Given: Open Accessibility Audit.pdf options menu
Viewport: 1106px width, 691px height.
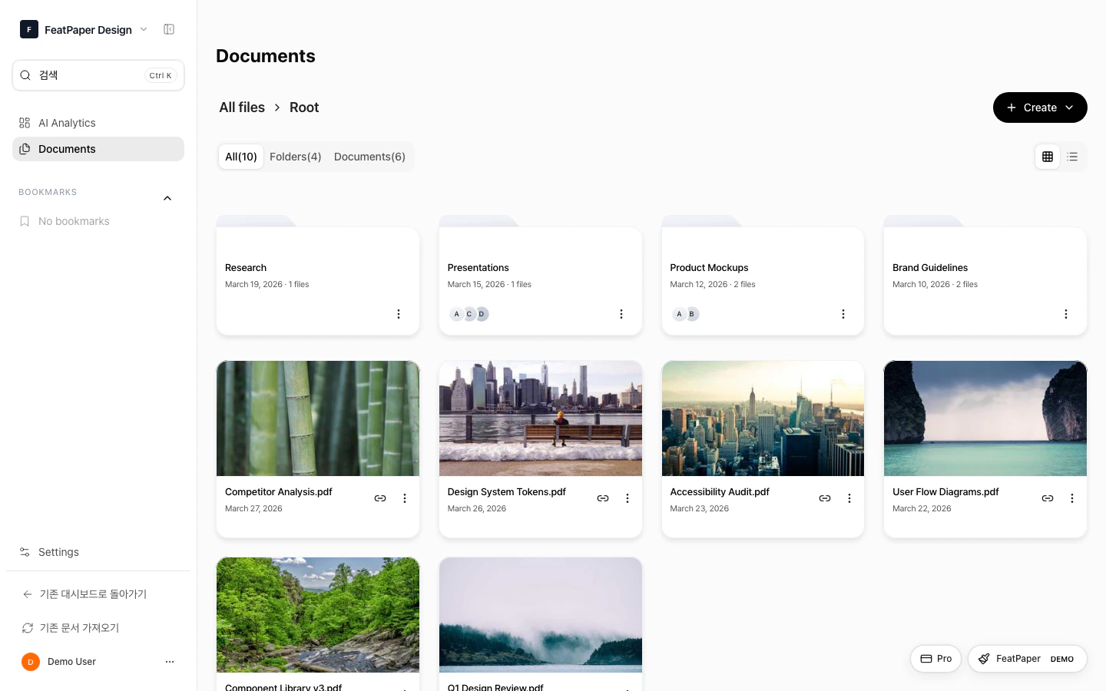Looking at the screenshot, I should pyautogui.click(x=849, y=498).
